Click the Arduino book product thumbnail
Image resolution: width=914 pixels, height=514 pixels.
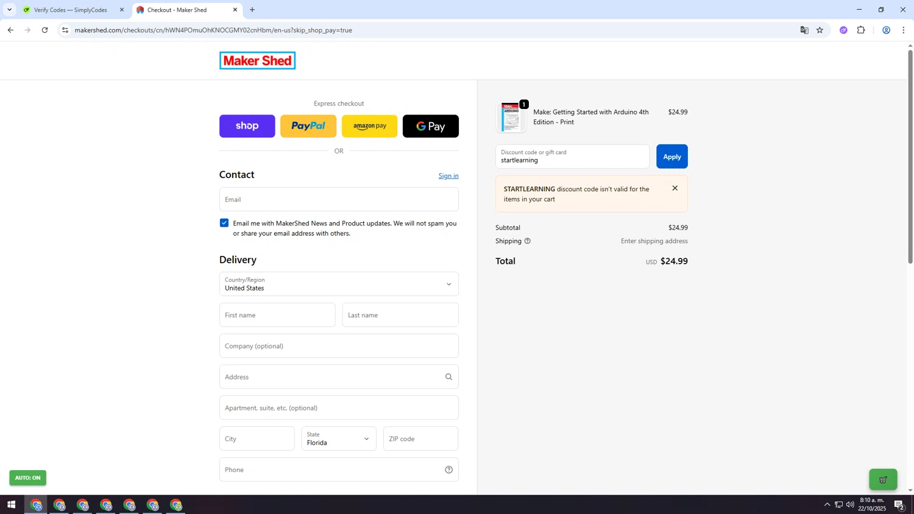tap(511, 117)
